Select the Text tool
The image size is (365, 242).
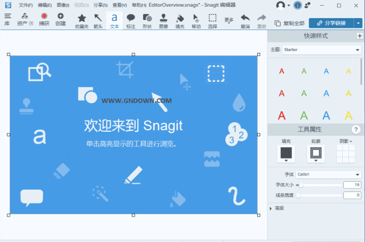(x=114, y=21)
